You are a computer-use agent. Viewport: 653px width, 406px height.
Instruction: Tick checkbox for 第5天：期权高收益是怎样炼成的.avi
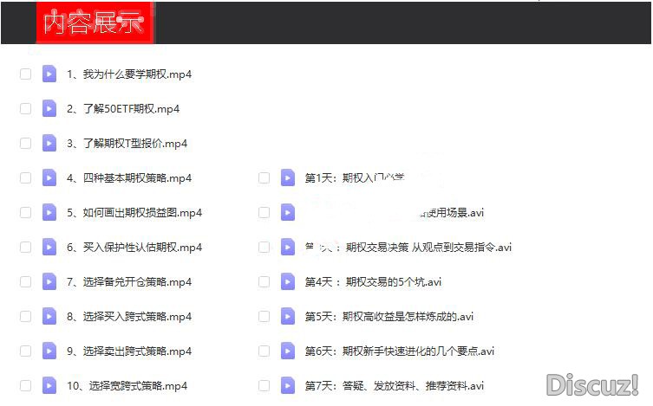pos(264,316)
